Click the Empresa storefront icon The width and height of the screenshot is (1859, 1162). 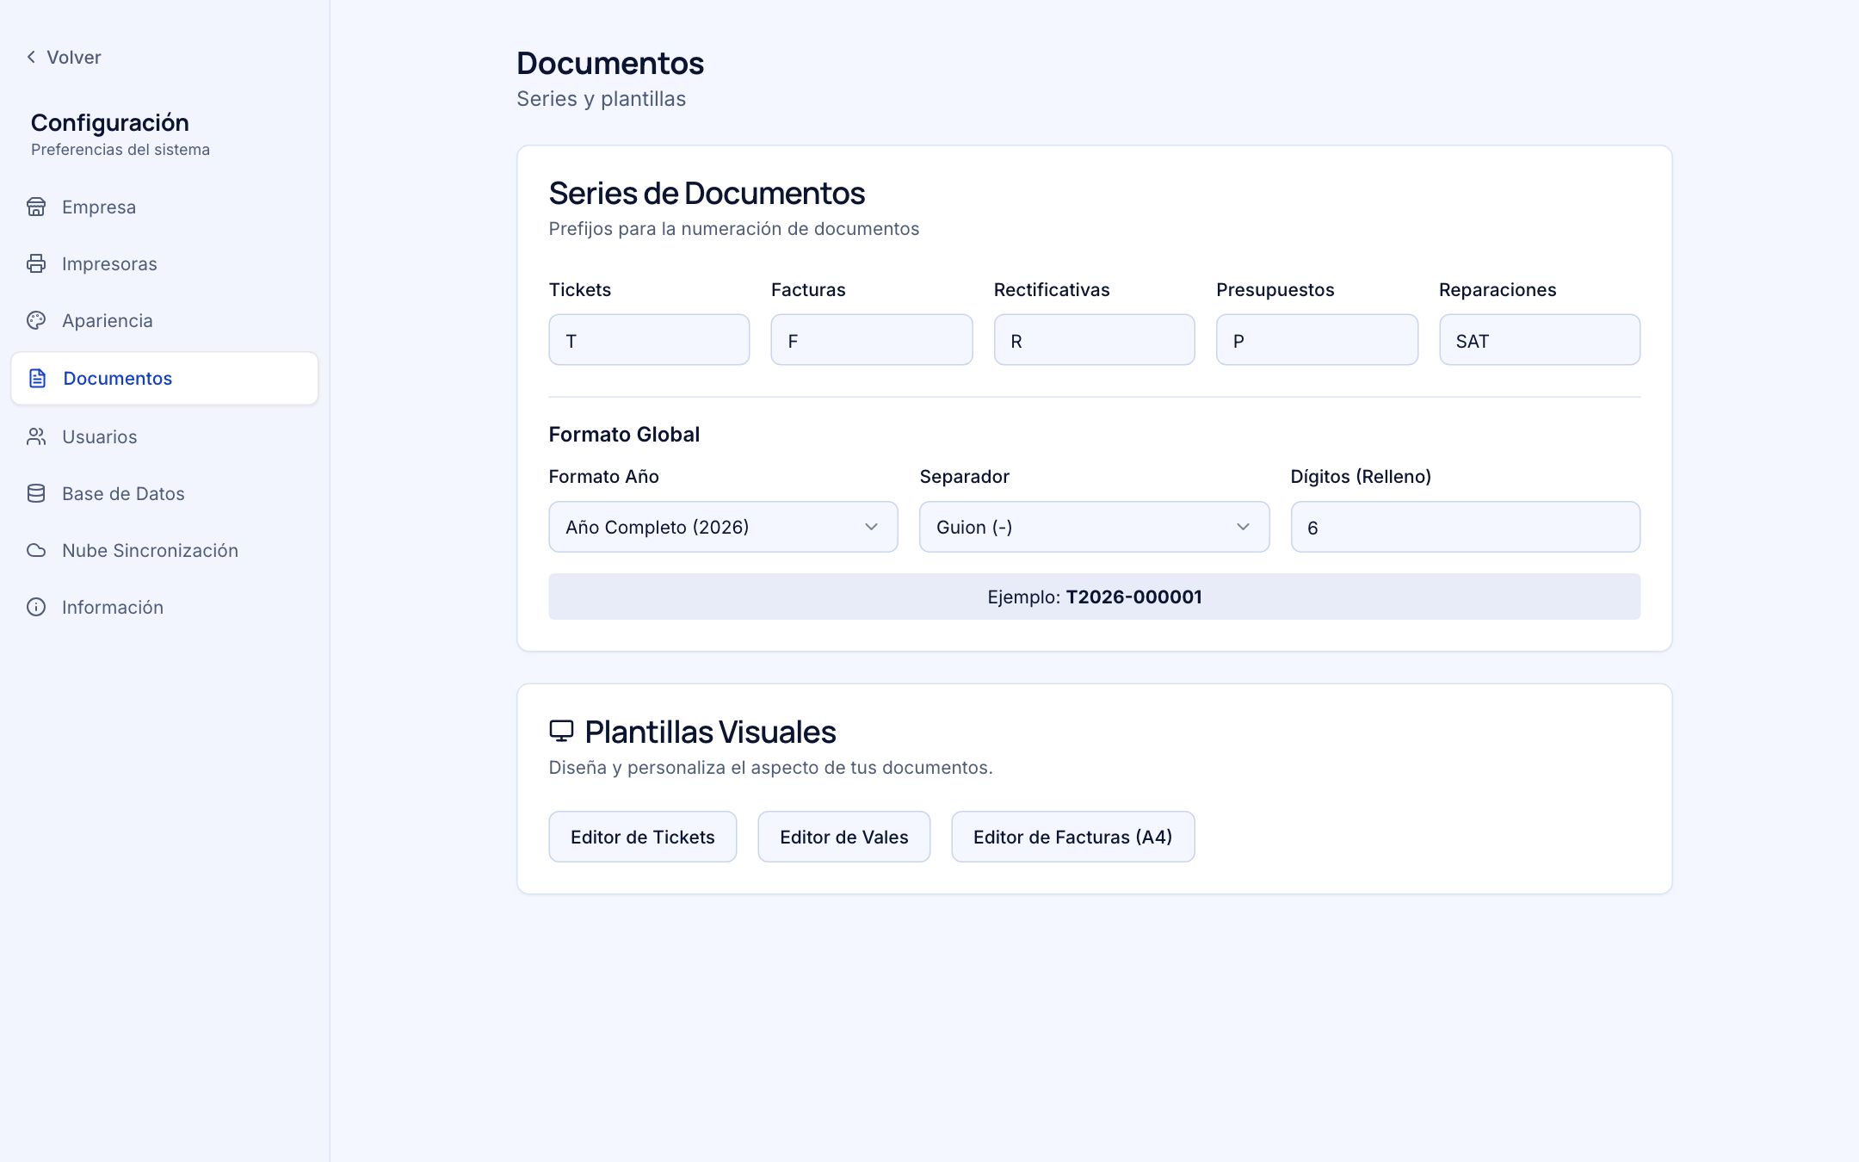tap(36, 207)
